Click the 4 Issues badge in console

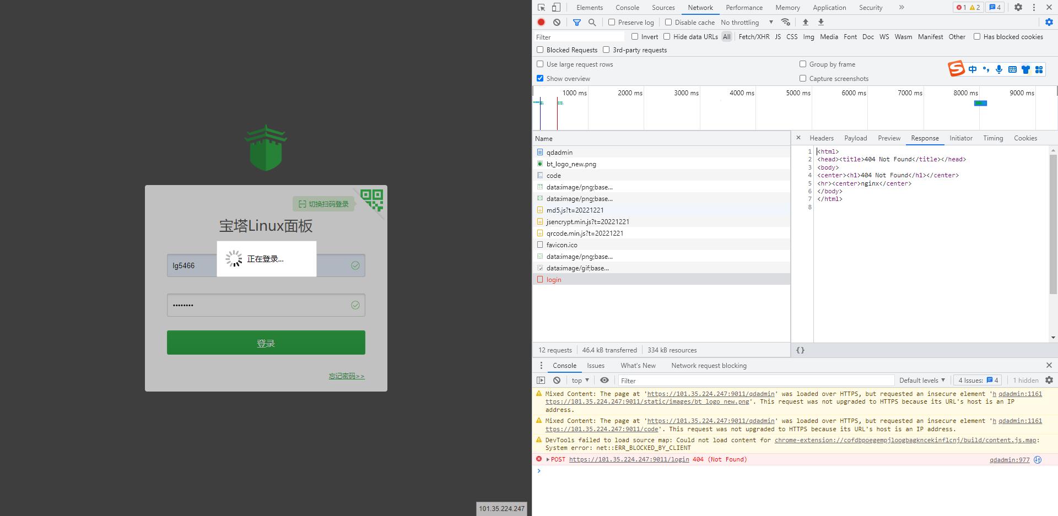coord(978,381)
